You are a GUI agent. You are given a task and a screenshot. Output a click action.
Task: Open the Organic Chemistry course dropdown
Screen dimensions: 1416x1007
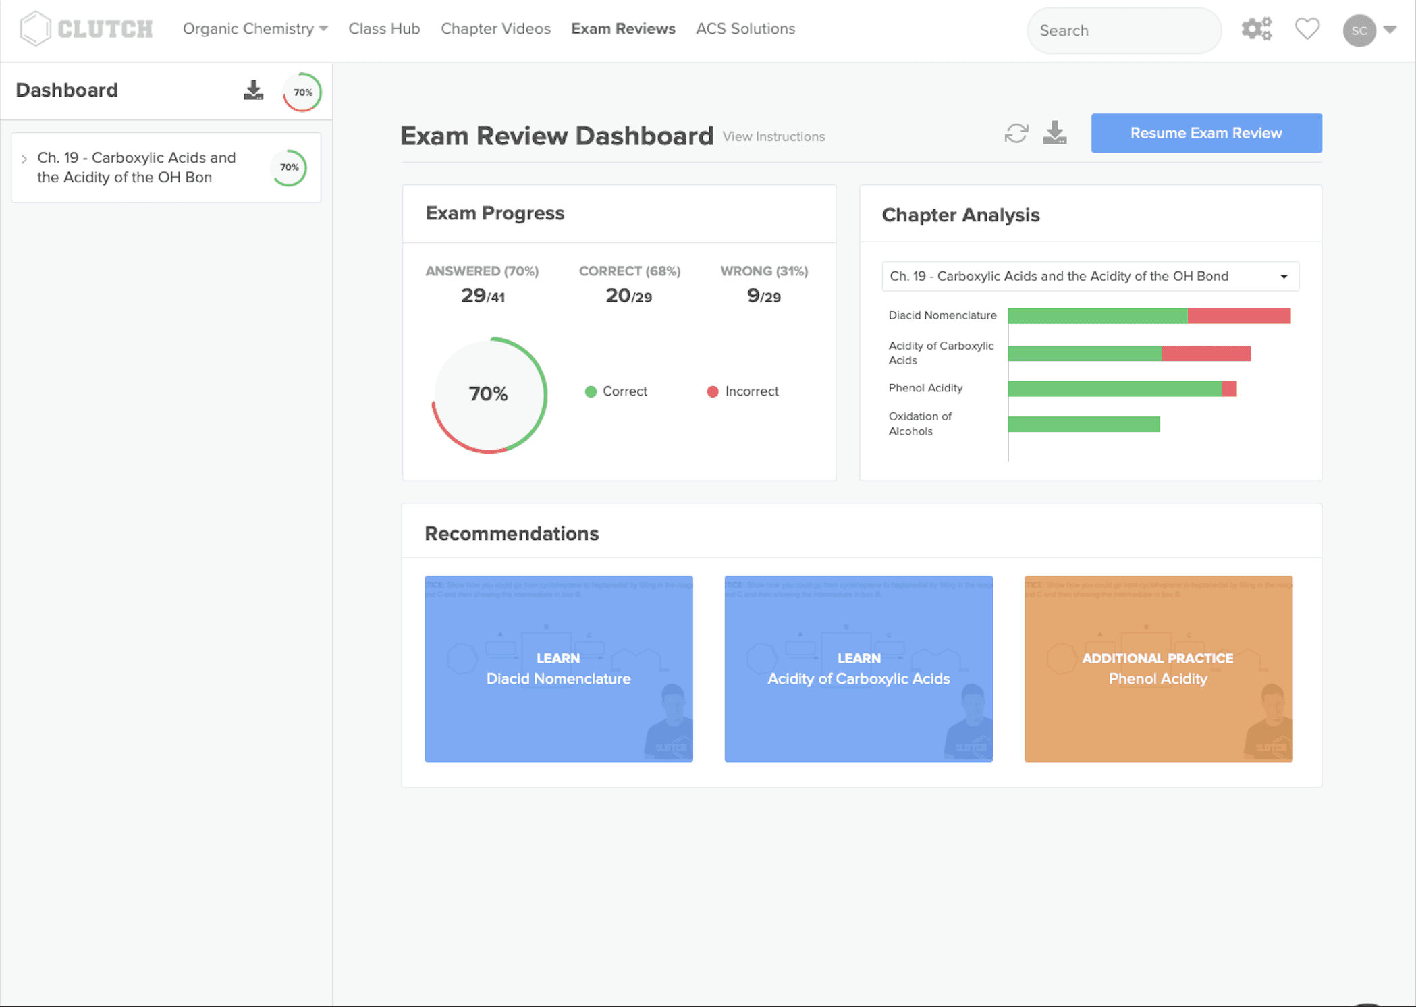[254, 29]
